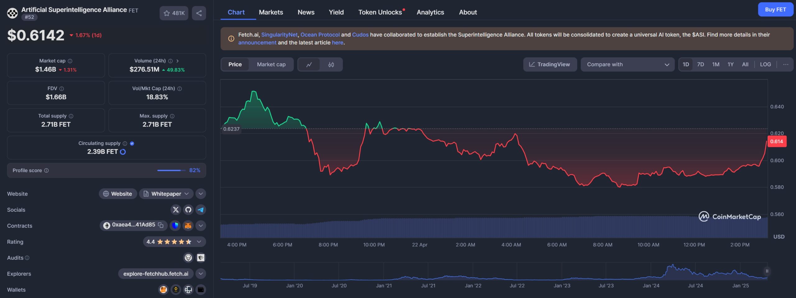Select the 7D chart range
This screenshot has height=298, width=796.
click(x=701, y=65)
